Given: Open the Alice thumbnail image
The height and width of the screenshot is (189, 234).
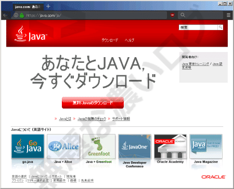Looking at the screenshot, I should [63, 146].
